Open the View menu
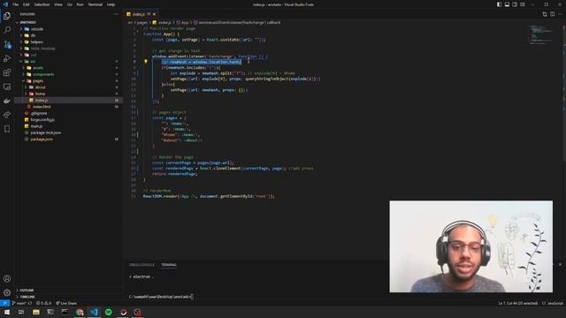The width and height of the screenshot is (566, 318). pos(58,4)
